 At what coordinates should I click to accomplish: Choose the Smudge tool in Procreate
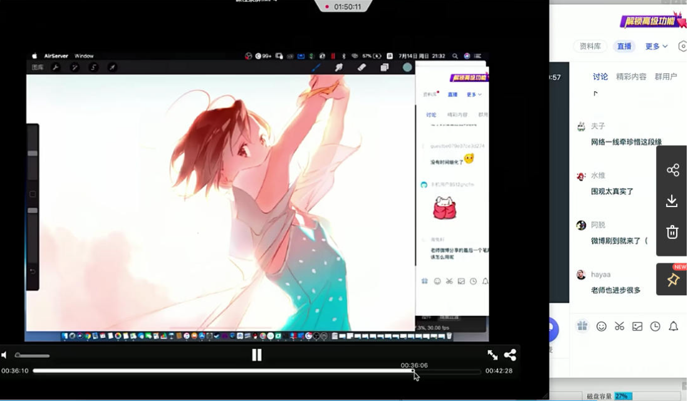pos(339,67)
